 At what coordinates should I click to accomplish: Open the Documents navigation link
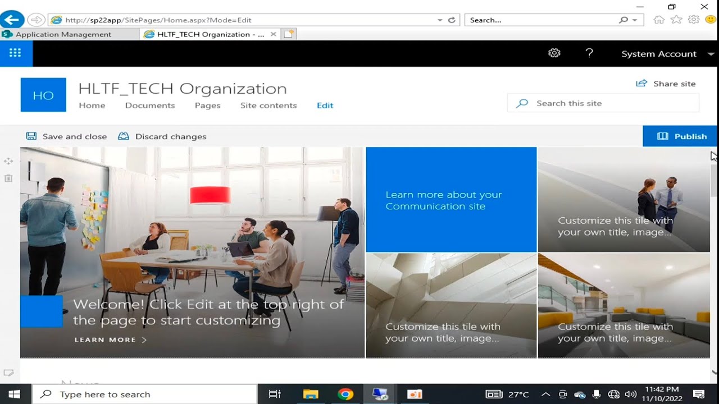tap(150, 105)
